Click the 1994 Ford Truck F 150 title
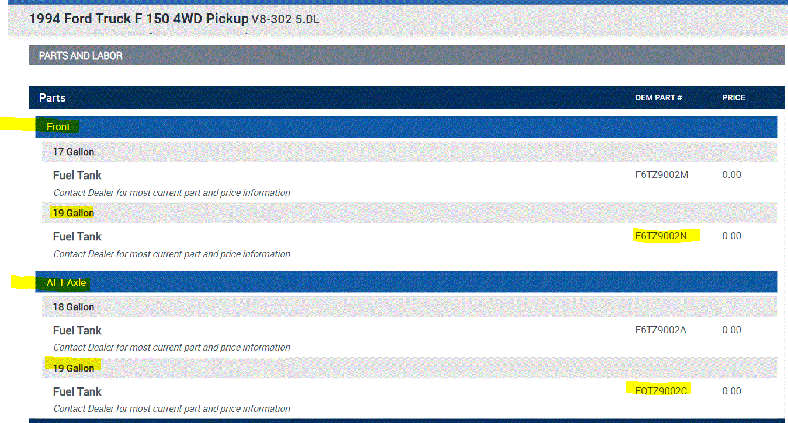Image resolution: width=788 pixels, height=423 pixels. pyautogui.click(x=138, y=19)
